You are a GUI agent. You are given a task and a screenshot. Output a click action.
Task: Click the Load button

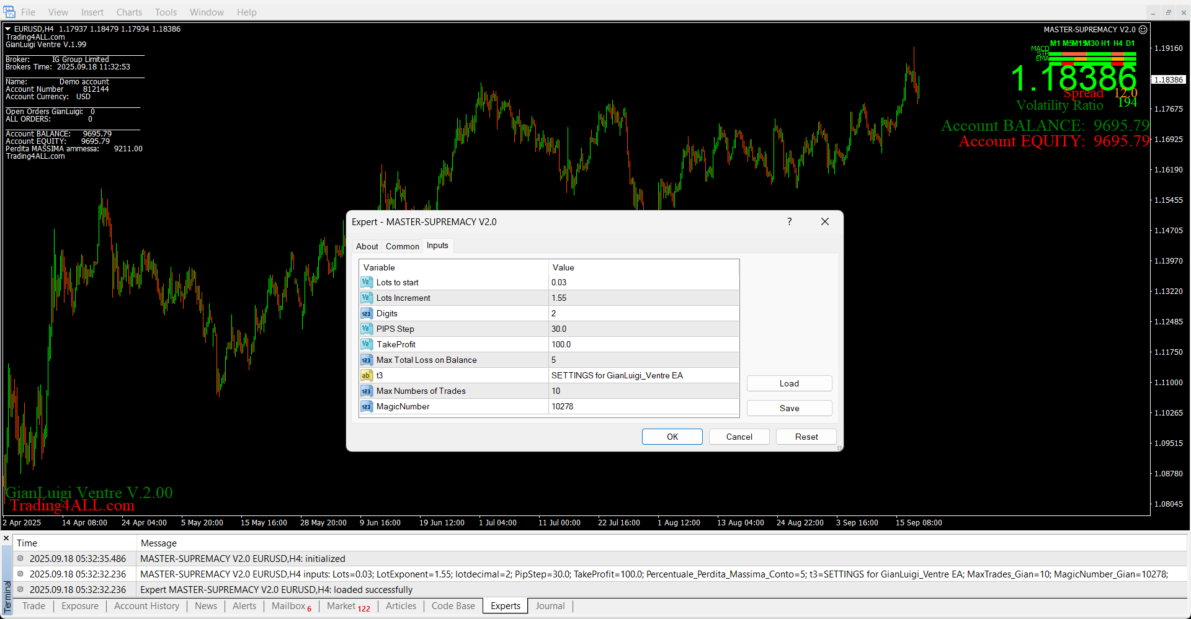tap(789, 383)
